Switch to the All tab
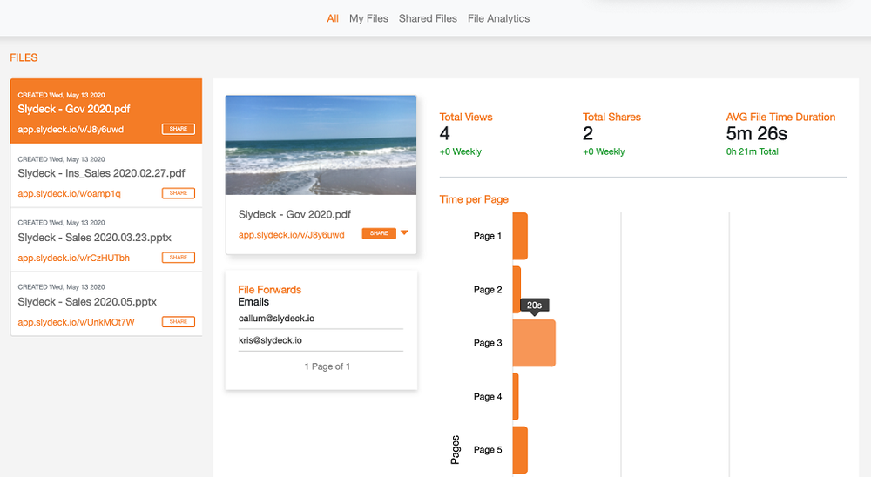This screenshot has width=871, height=477. [333, 18]
